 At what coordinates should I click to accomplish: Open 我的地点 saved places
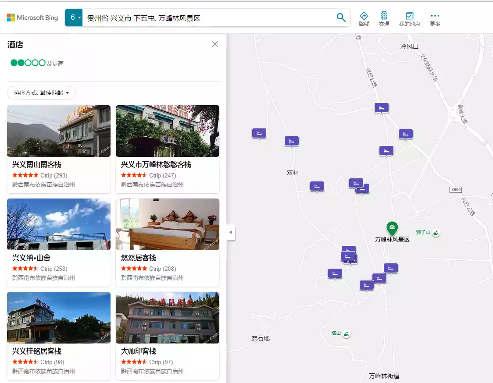tap(409, 19)
